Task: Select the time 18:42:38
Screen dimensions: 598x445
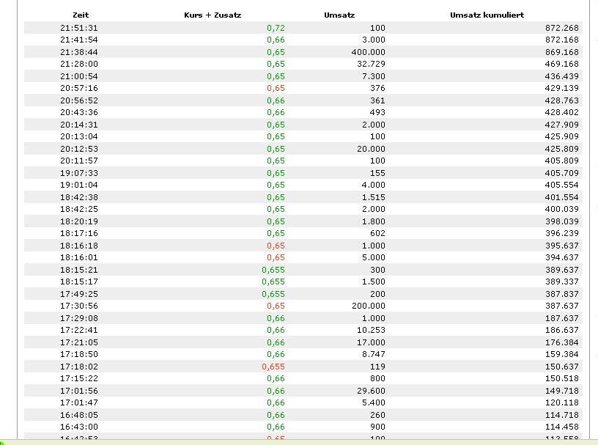Action: pyautogui.click(x=79, y=197)
